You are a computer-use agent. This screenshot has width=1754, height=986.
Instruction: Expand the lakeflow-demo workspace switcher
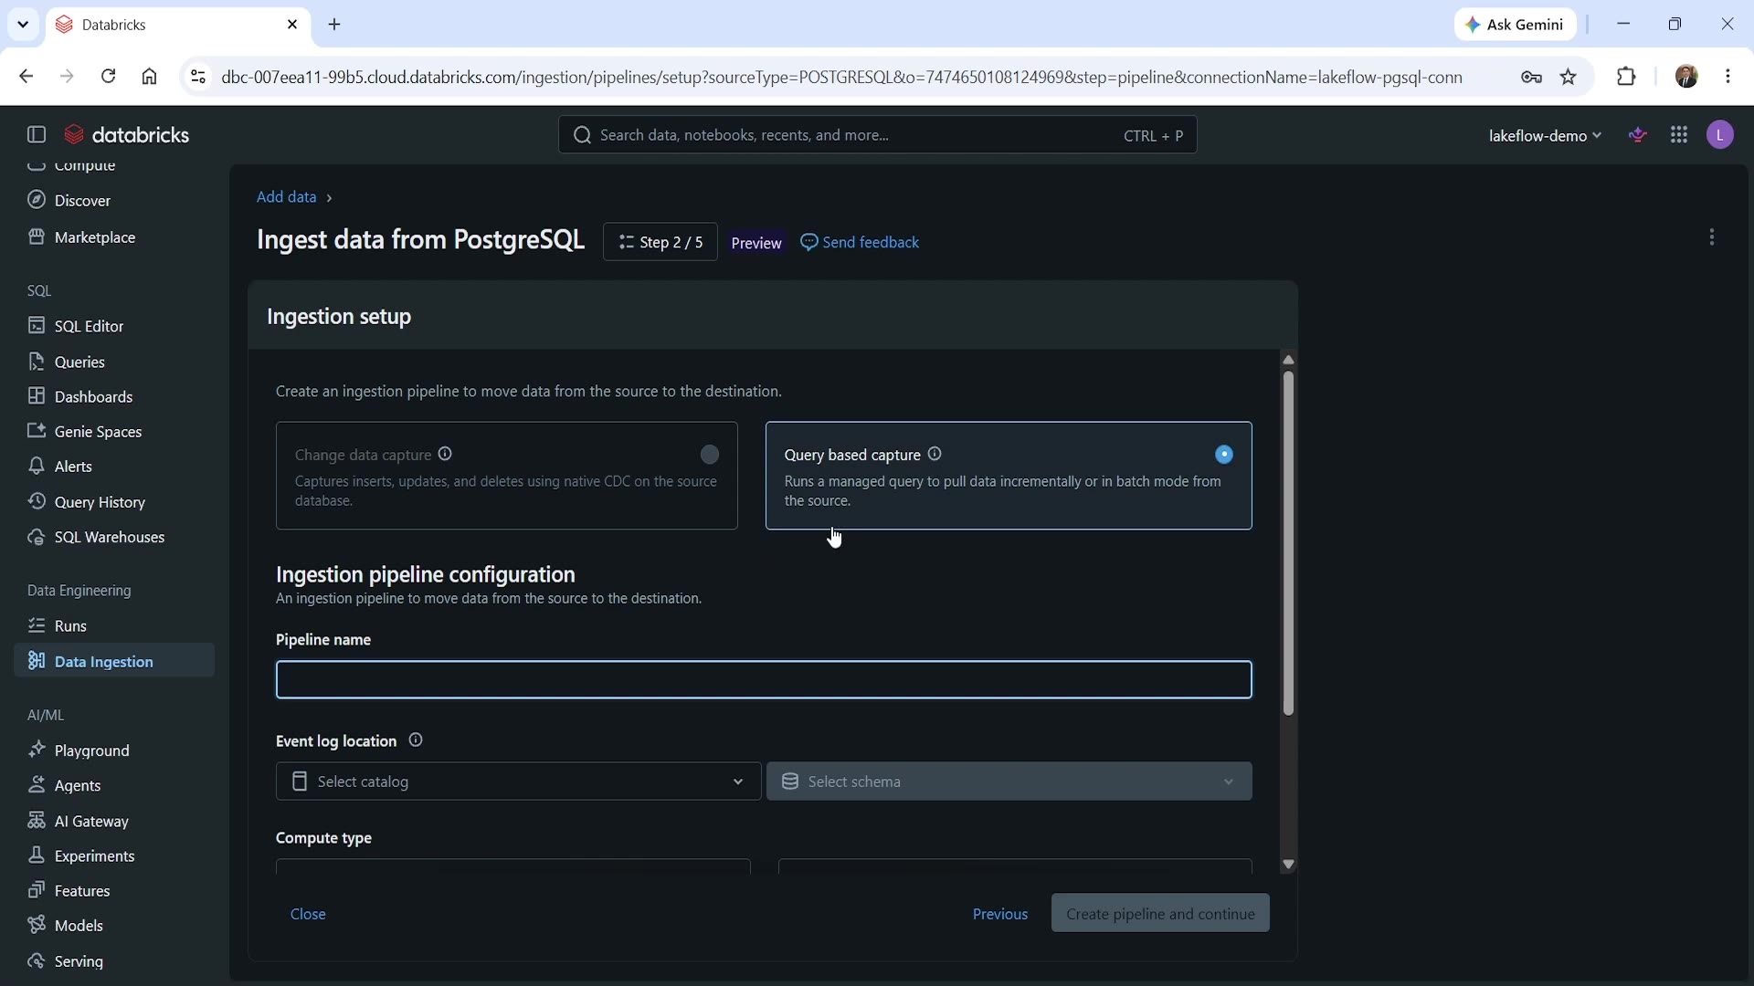(x=1545, y=135)
